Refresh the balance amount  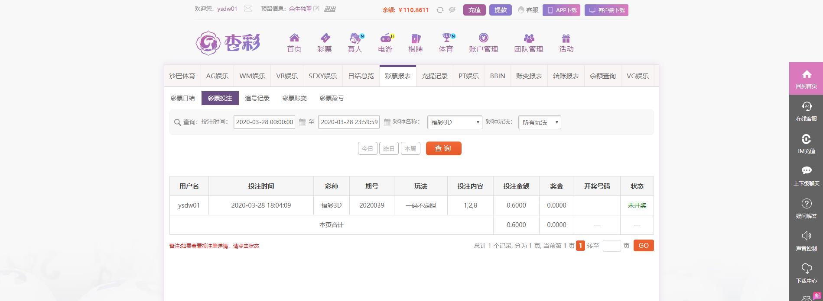(x=440, y=10)
